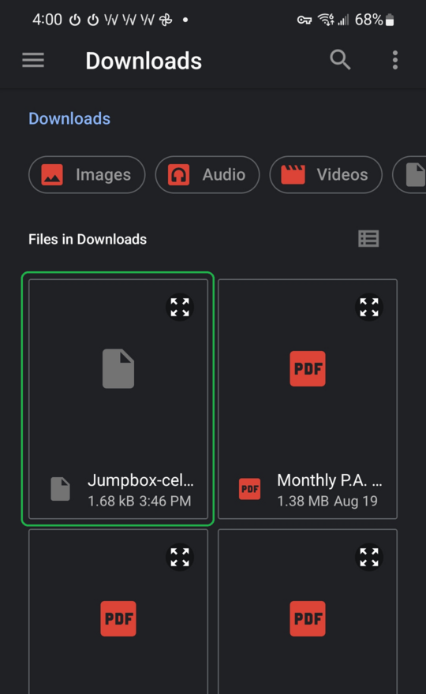Screen dimensions: 426x694
Task: Click the Downloads breadcrumb link
Action: (x=69, y=118)
